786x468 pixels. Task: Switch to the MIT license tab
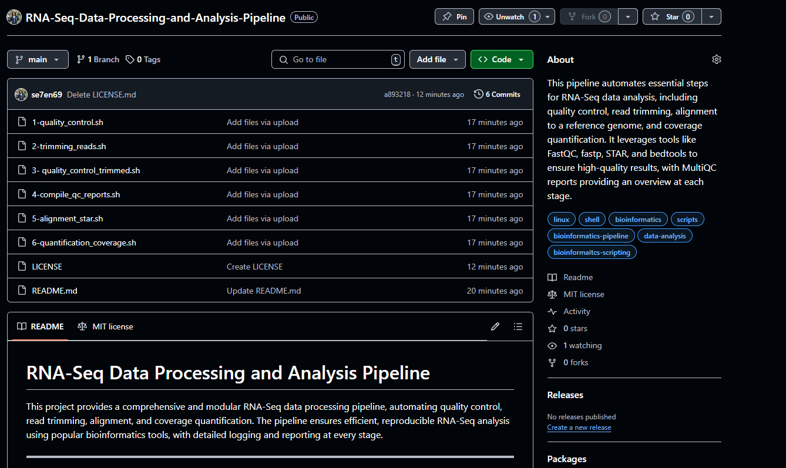(x=105, y=326)
